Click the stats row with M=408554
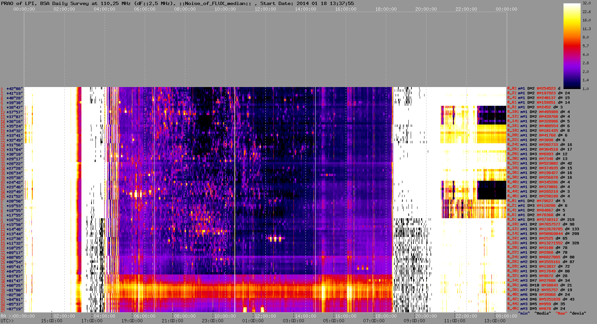597x324 pixels. (x=538, y=126)
